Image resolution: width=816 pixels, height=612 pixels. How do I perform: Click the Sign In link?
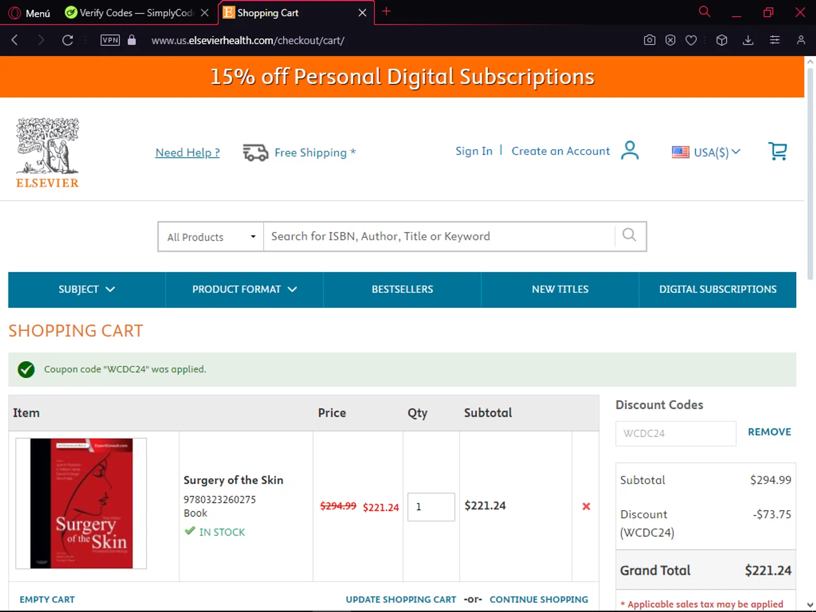tap(474, 151)
